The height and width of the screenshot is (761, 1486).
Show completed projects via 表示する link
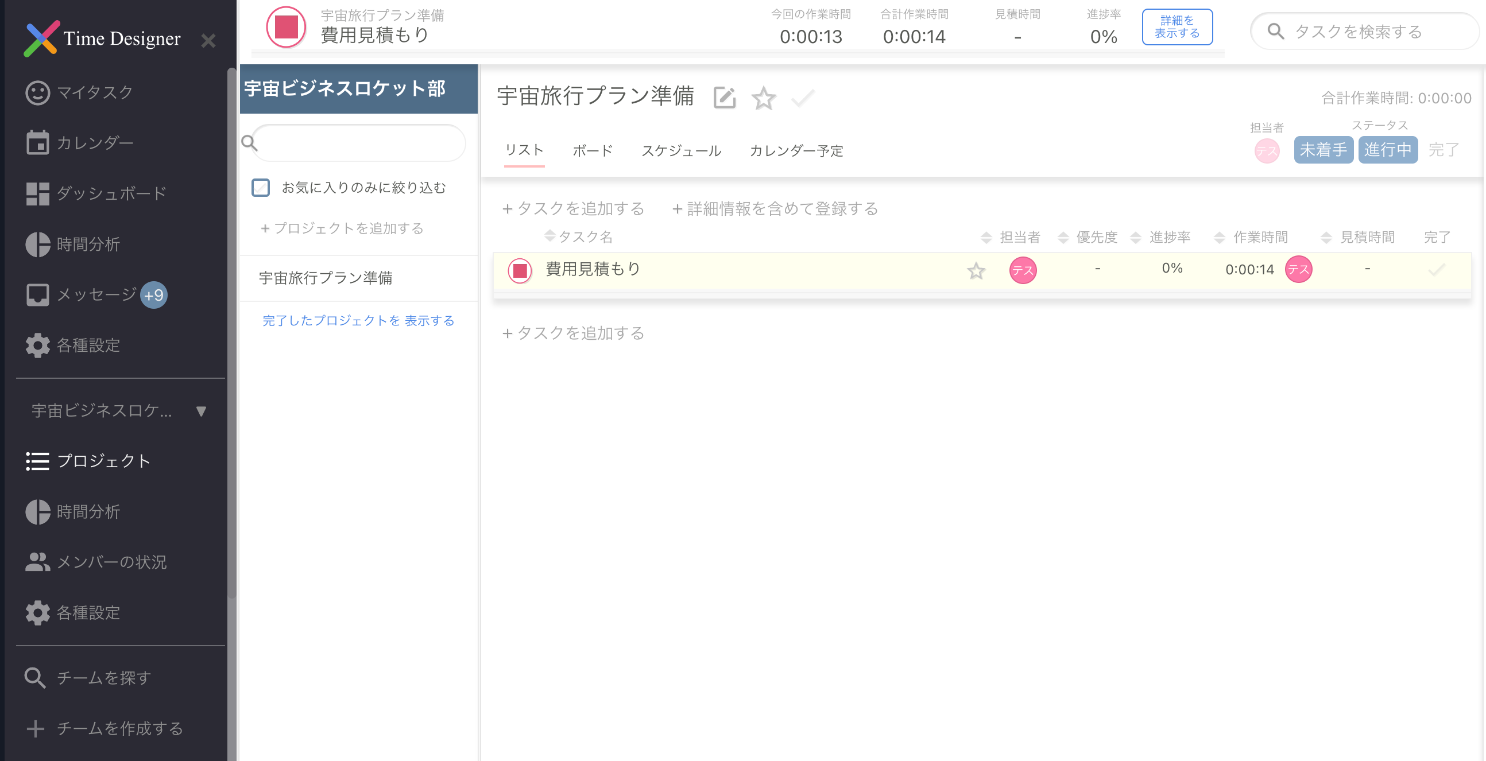(429, 321)
